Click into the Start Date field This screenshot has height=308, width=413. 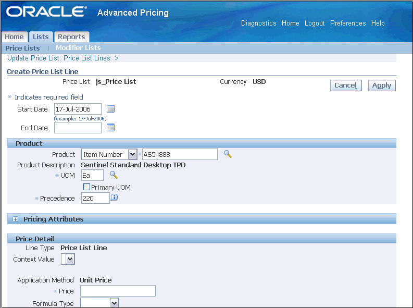78,109
